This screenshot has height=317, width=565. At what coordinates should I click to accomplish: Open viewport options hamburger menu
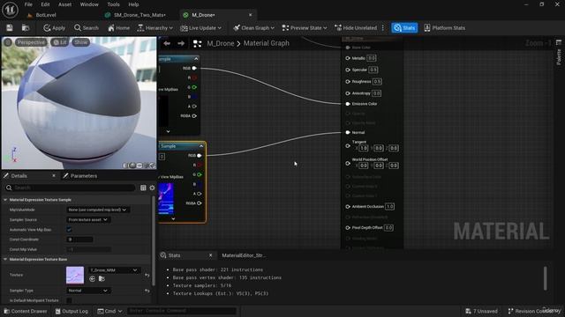[8, 42]
